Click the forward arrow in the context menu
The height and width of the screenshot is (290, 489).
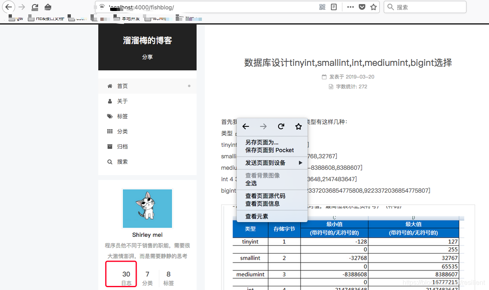[x=263, y=126]
